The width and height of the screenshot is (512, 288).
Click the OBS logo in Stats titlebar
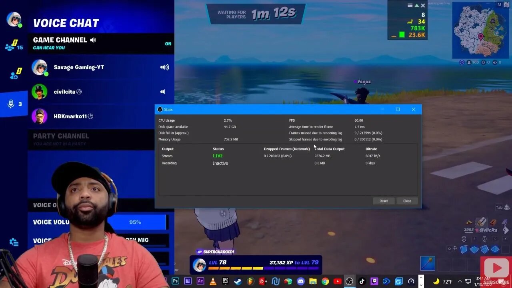[160, 109]
